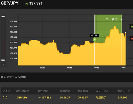
Task: Click the gauge type icon in row
Action: tap(5, 98)
